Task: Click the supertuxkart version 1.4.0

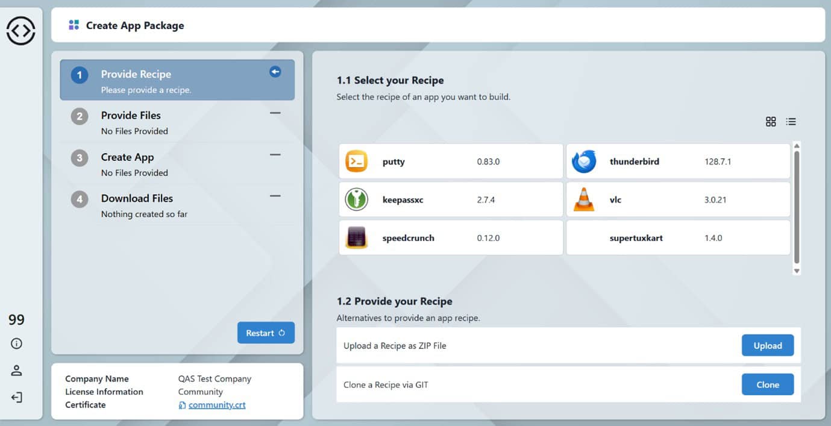Action: point(713,238)
